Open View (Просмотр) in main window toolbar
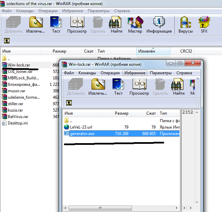The width and height of the screenshot is (222, 212). (77, 25)
